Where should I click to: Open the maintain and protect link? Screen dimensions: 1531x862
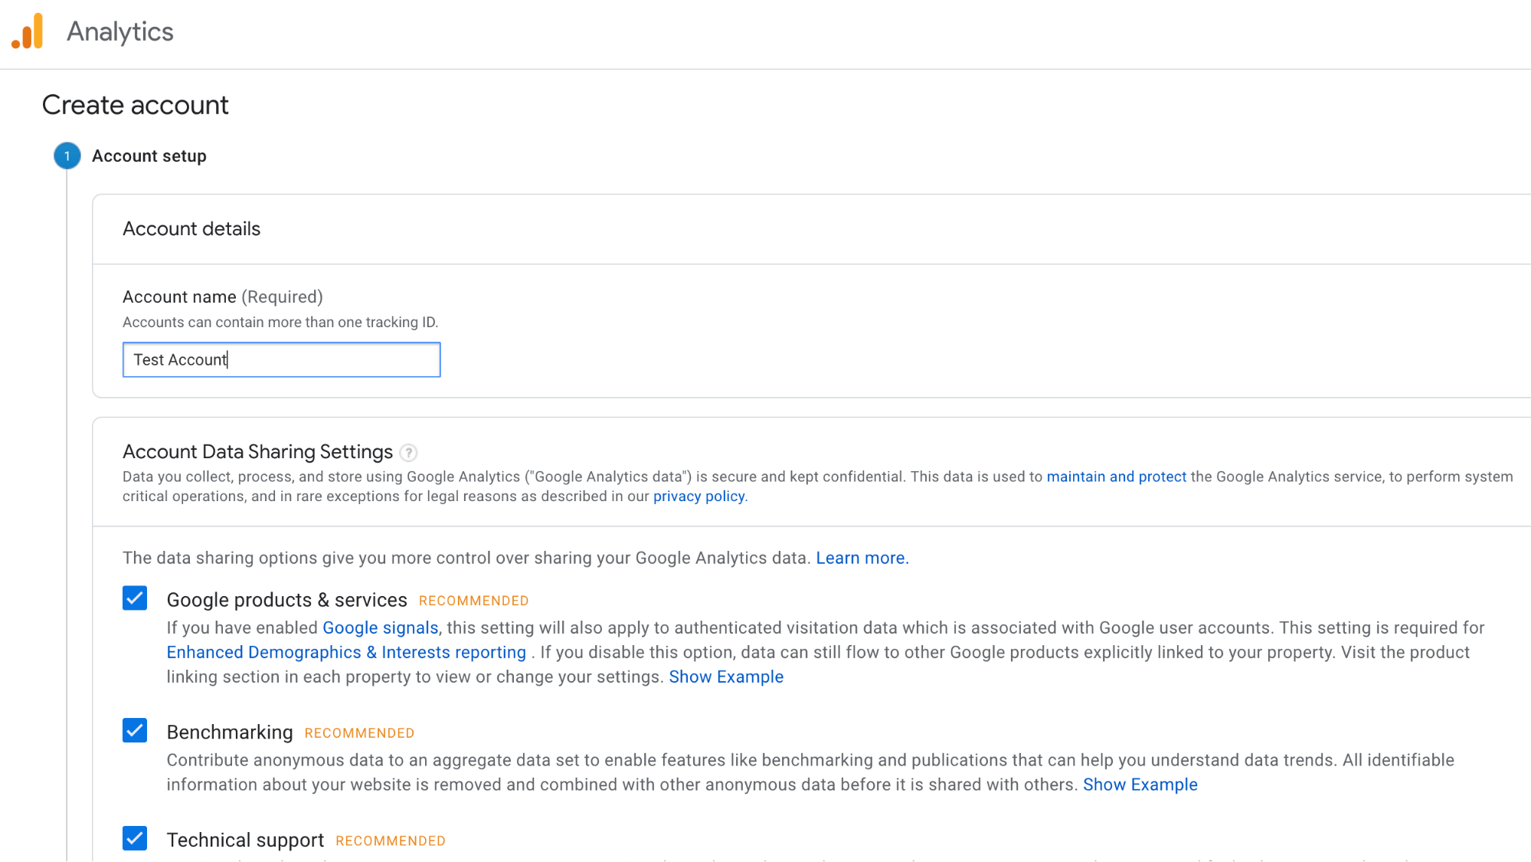1117,477
